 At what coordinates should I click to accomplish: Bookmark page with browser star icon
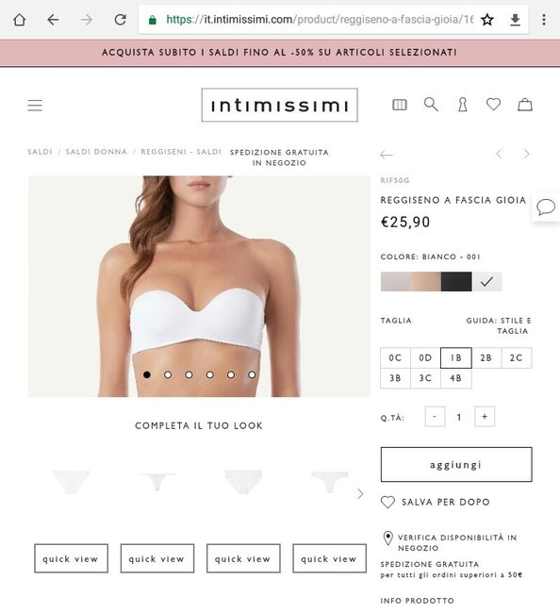tap(486, 20)
